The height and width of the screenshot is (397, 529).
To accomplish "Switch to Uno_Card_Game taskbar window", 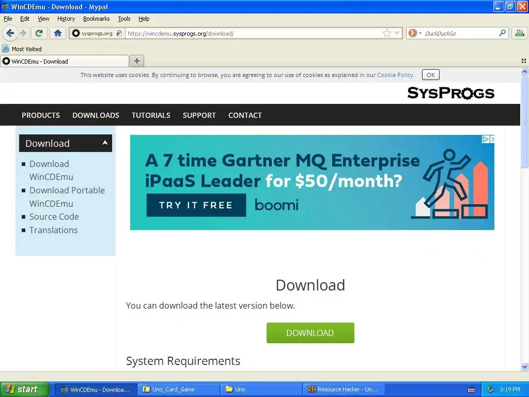I will (x=178, y=389).
